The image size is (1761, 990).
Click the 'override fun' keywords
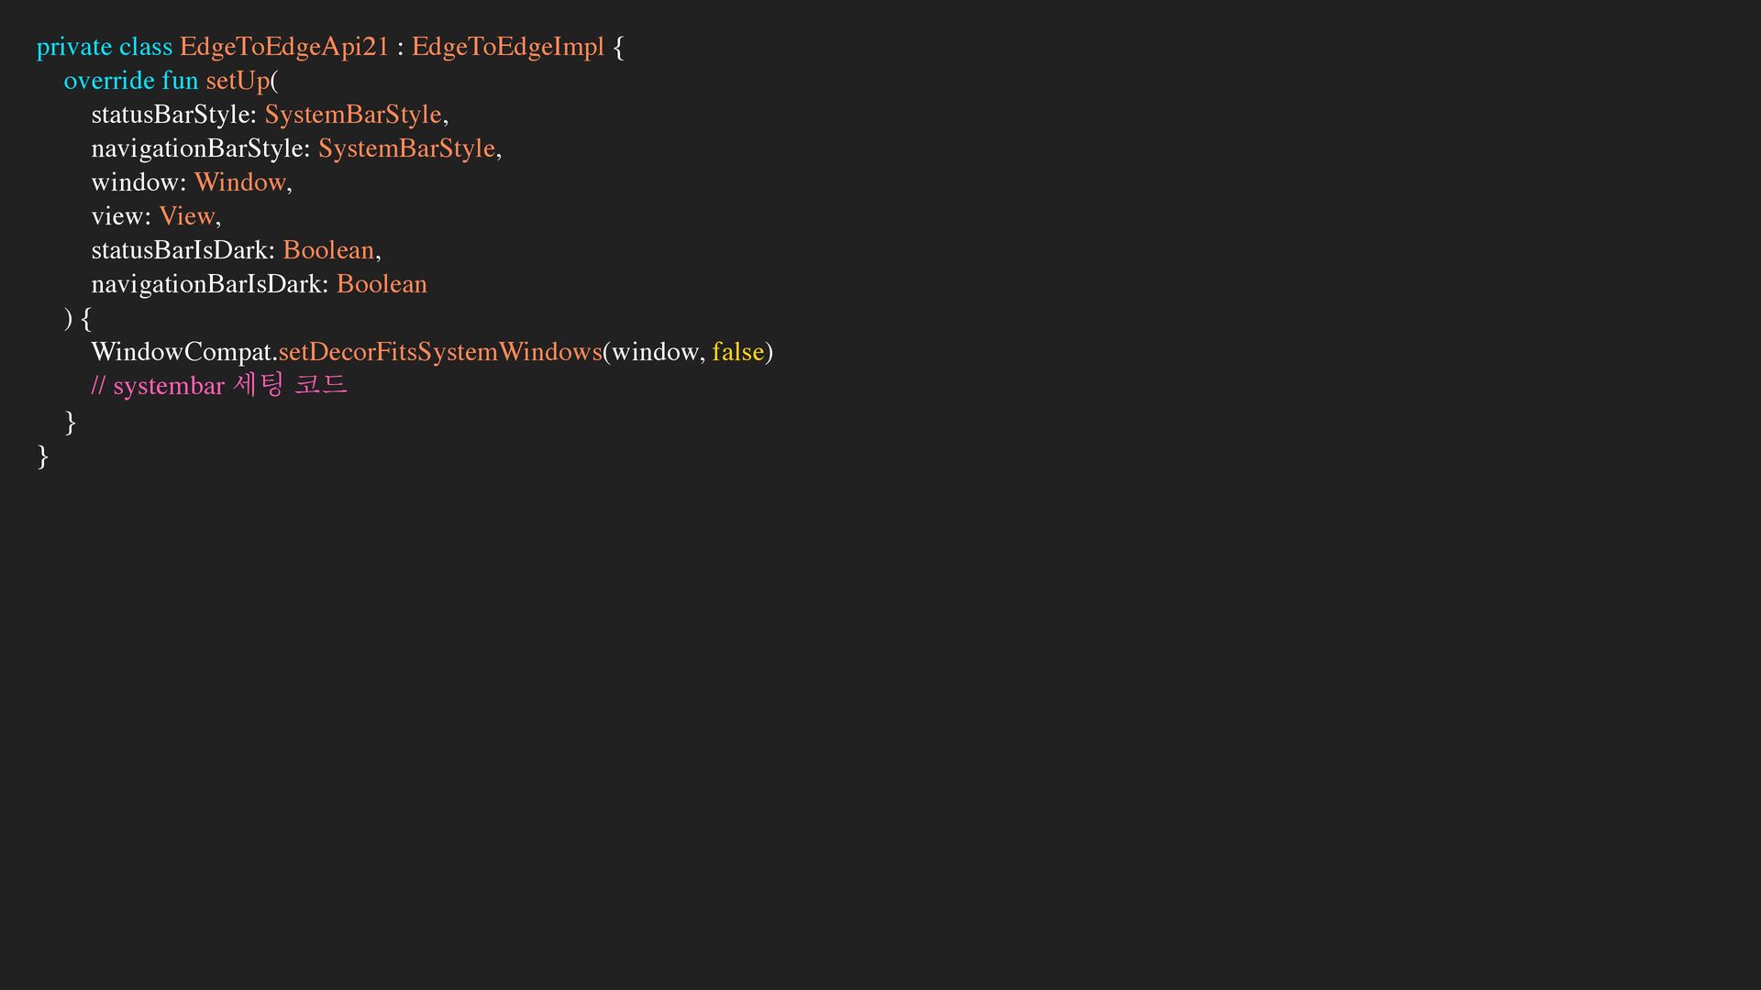(130, 81)
